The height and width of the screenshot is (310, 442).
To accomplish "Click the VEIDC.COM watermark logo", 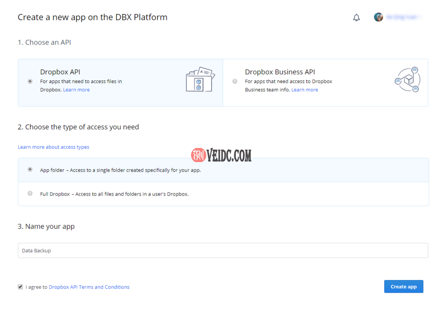I will 222,154.
